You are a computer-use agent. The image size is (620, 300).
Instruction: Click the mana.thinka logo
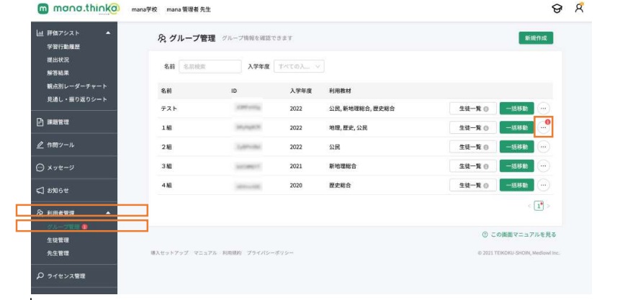(78, 9)
